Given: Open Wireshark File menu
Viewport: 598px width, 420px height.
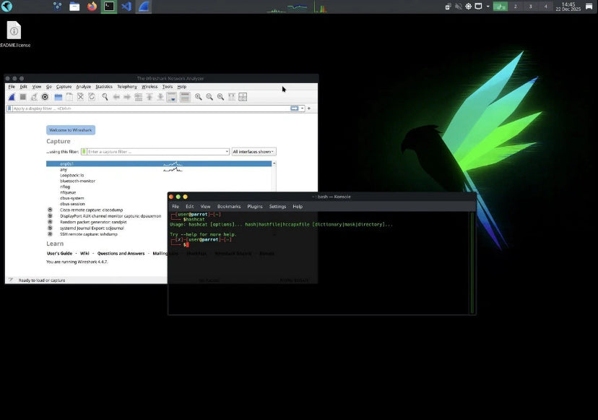Looking at the screenshot, I should (12, 87).
